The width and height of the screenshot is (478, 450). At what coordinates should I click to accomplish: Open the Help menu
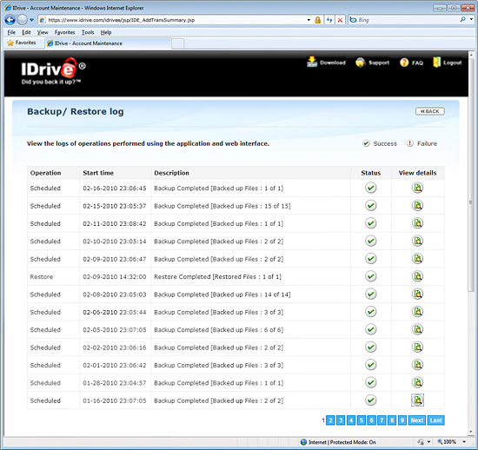pos(106,32)
